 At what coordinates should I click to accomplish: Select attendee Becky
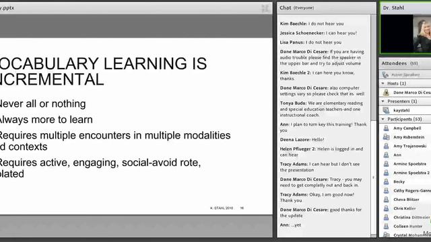click(x=399, y=182)
